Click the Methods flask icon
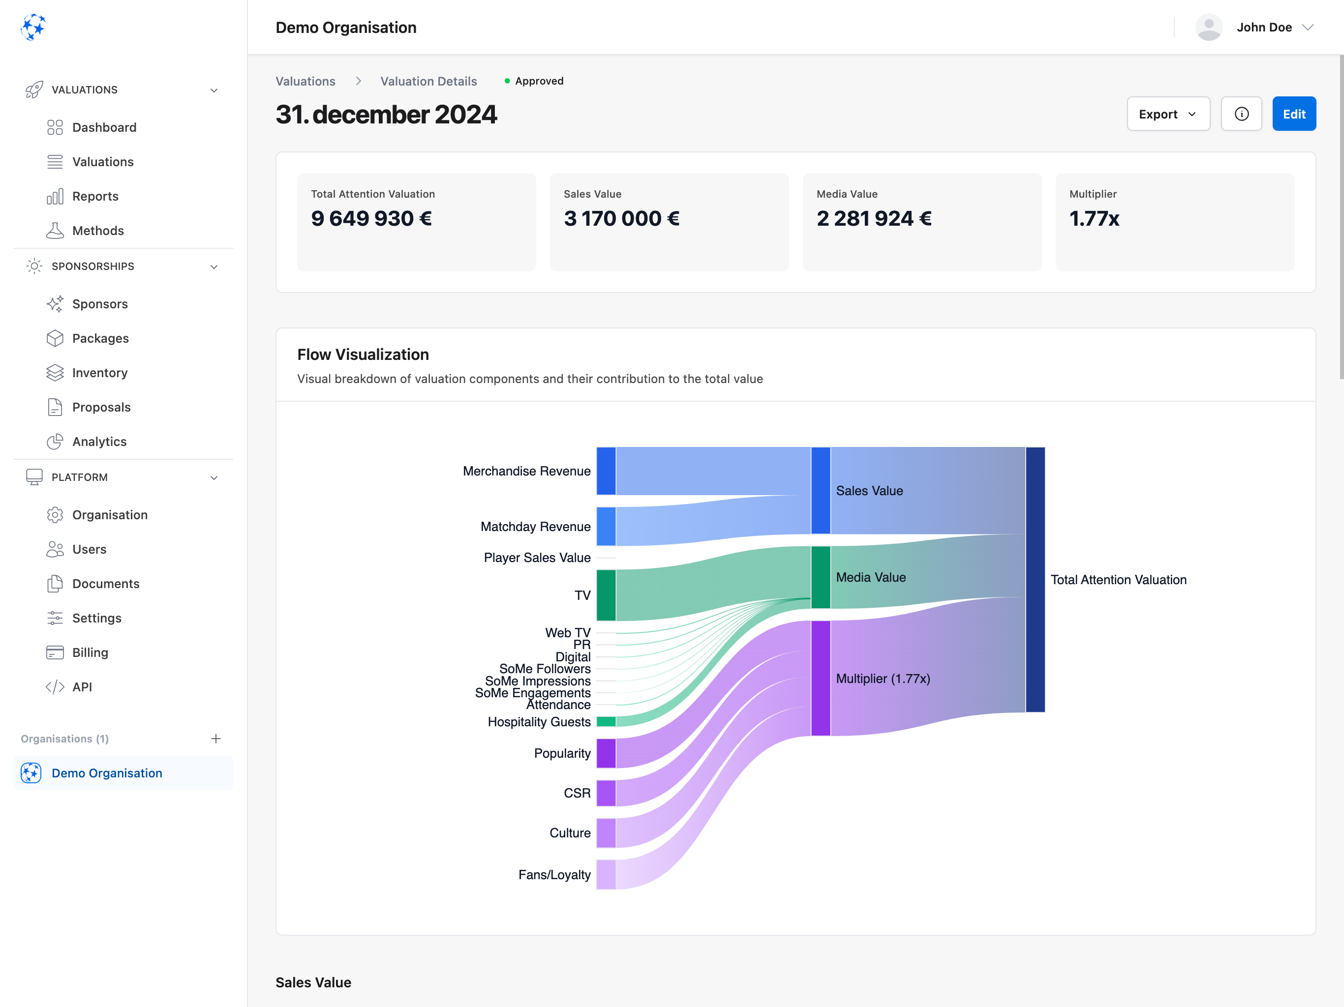The image size is (1344, 1007). tap(55, 230)
